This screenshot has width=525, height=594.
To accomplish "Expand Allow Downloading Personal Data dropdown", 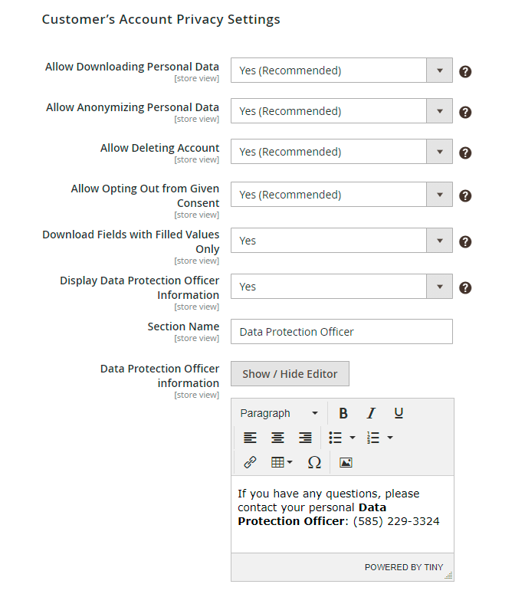I will 341,71.
